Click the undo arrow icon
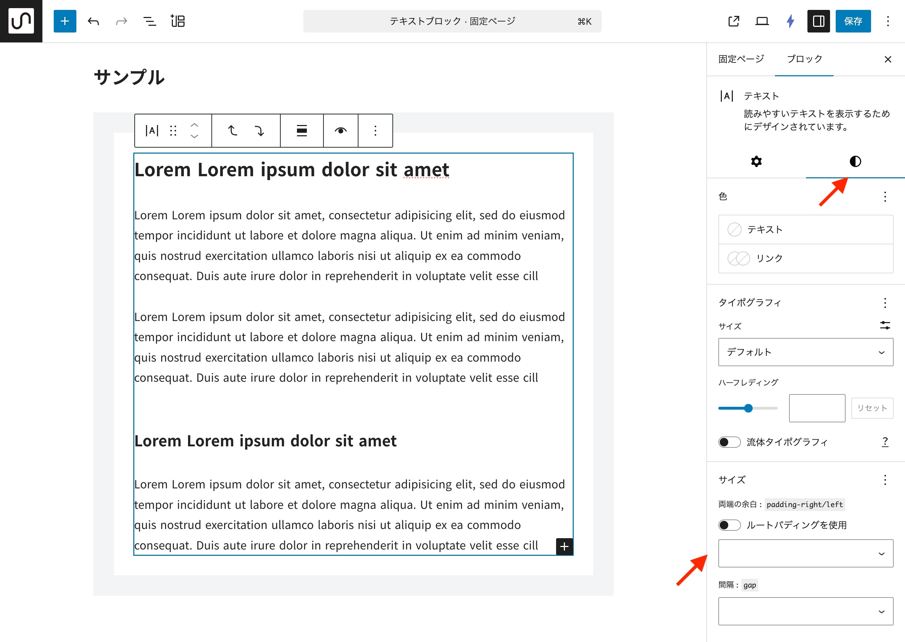Viewport: 905px width, 642px height. 93,21
